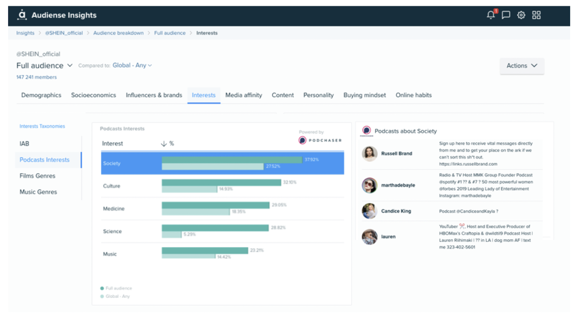Image resolution: width=576 pixels, height=321 pixels.
Task: Switch to the Personality tab
Action: (318, 95)
